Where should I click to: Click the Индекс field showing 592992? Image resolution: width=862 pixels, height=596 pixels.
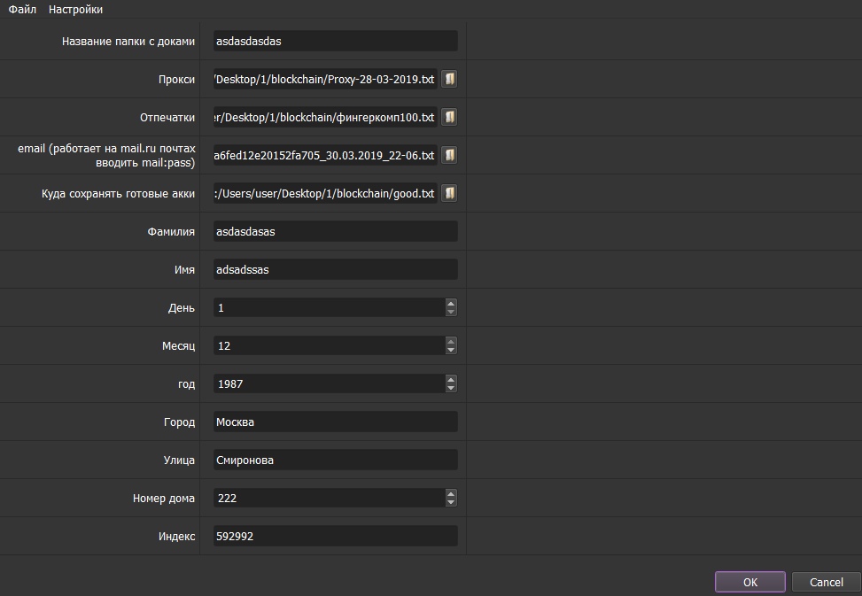[335, 536]
